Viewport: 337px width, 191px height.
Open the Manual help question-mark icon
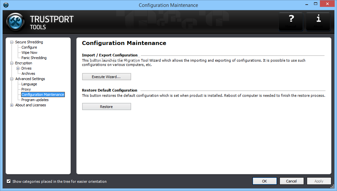tap(291, 21)
